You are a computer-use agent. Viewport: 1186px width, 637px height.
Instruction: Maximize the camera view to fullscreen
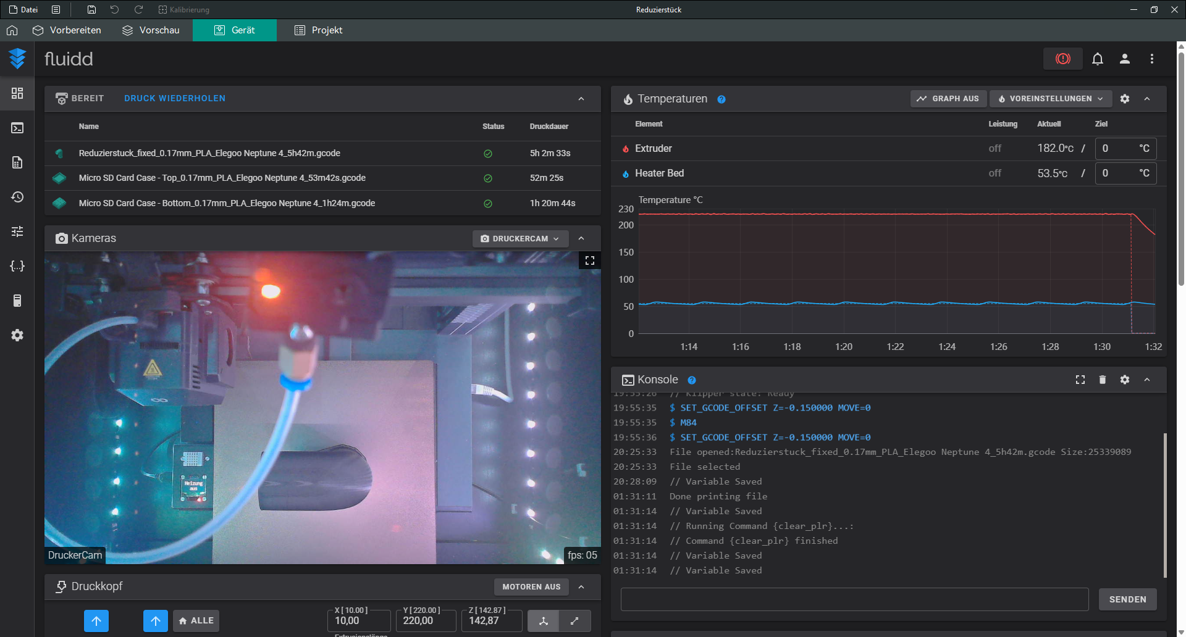[590, 260]
